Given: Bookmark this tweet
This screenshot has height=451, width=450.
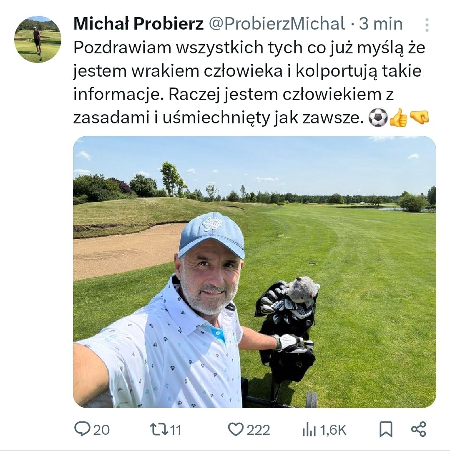Looking at the screenshot, I should click(x=386, y=429).
